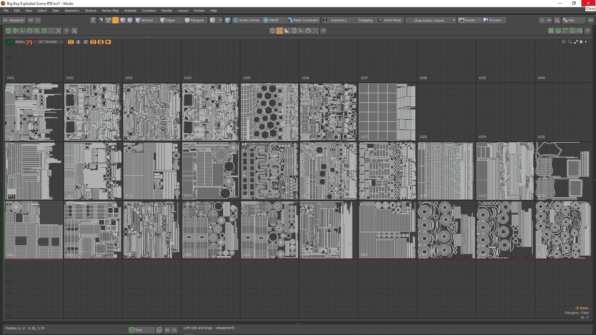Click the white cube icon in center toolbar
Image resolution: width=596 pixels, height=335 pixels.
(x=272, y=31)
